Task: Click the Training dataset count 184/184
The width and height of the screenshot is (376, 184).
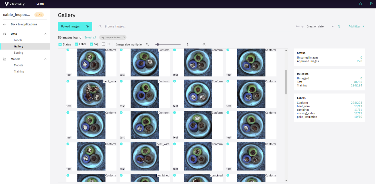Action: (x=356, y=85)
